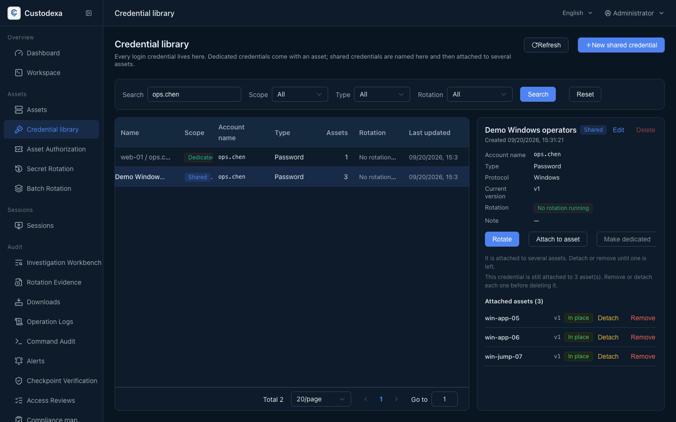Select the Assets icon in sidebar
676x422 pixels.
point(19,110)
